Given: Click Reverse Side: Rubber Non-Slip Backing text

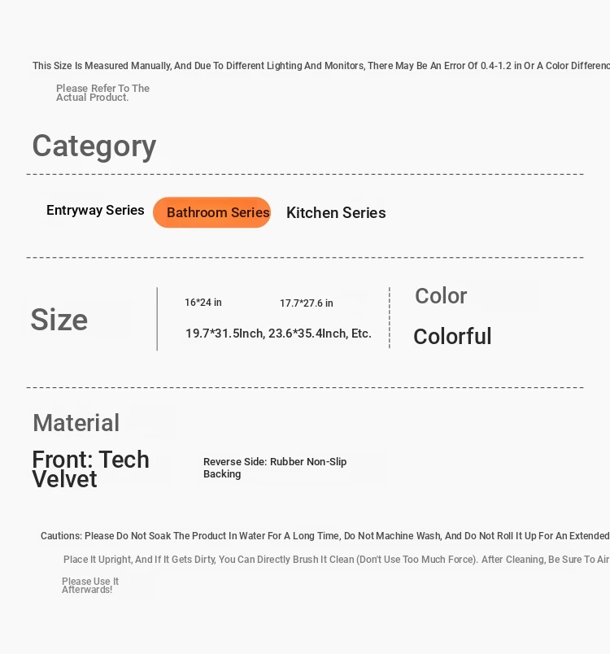Looking at the screenshot, I should click(x=275, y=468).
